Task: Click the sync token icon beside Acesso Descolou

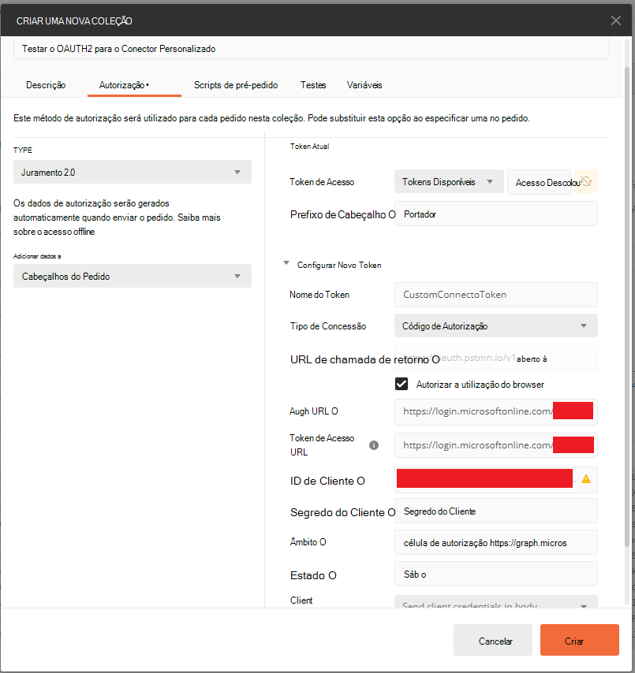Action: (x=586, y=181)
